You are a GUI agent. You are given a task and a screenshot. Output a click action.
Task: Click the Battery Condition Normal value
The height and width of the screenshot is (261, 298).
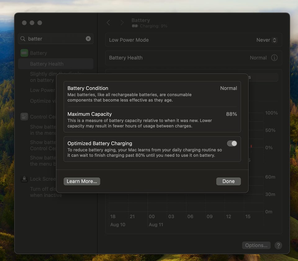click(228, 88)
